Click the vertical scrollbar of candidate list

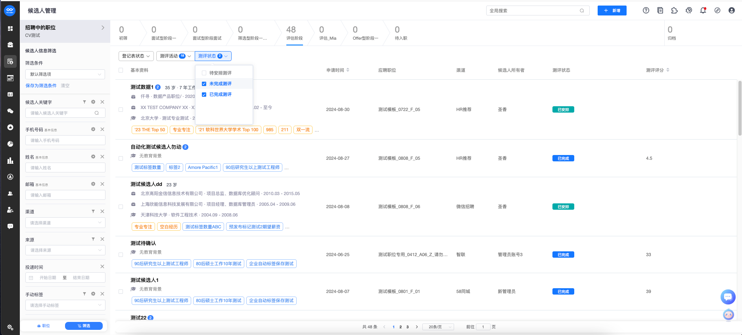tap(740, 108)
